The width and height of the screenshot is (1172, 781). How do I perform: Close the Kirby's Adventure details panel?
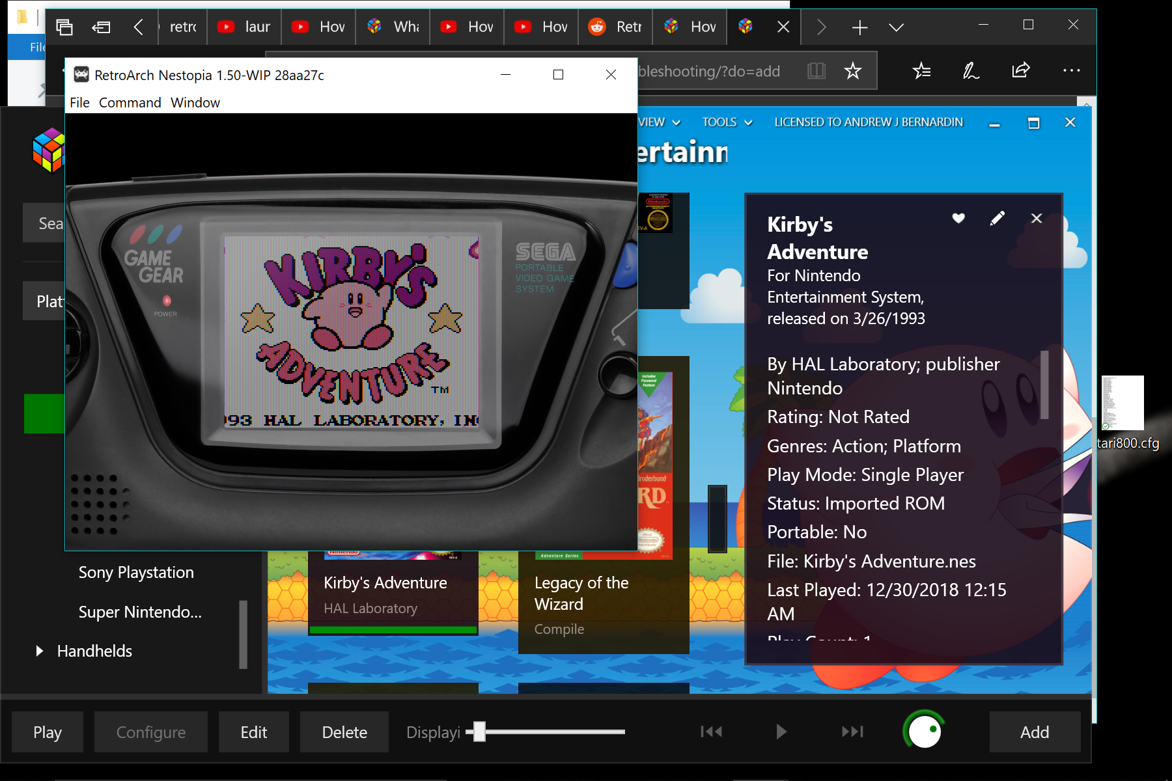[1037, 218]
